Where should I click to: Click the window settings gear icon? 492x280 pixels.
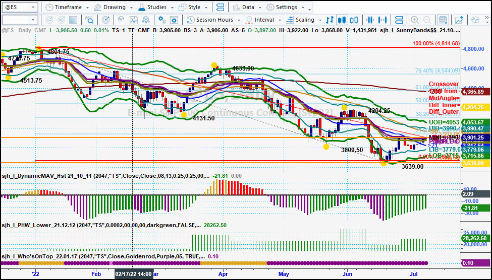coord(174,20)
